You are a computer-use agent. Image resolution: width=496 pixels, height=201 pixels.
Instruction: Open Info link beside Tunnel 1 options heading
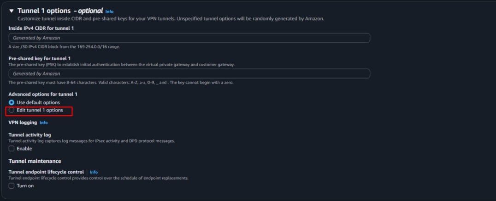[x=109, y=11]
